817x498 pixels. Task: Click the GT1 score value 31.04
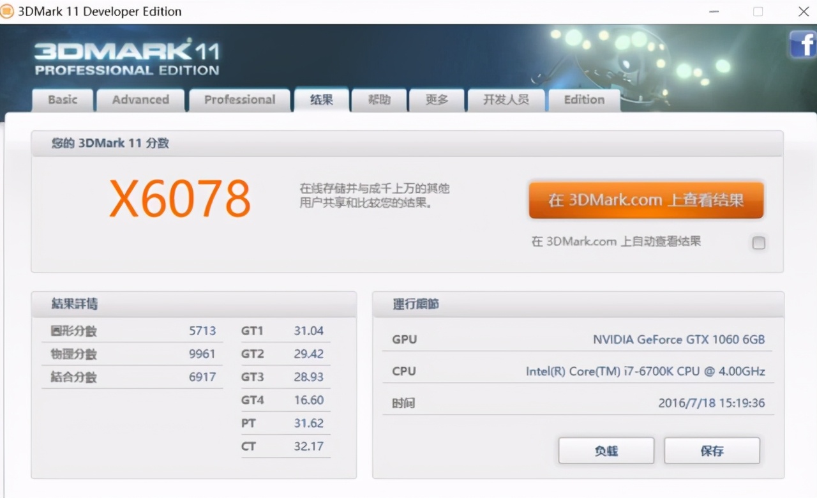[310, 331]
